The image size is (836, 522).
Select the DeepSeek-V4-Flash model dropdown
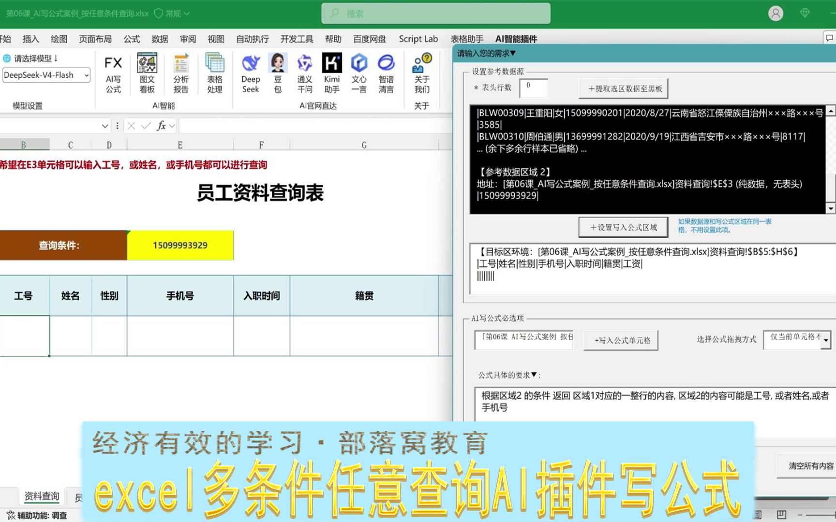click(46, 75)
